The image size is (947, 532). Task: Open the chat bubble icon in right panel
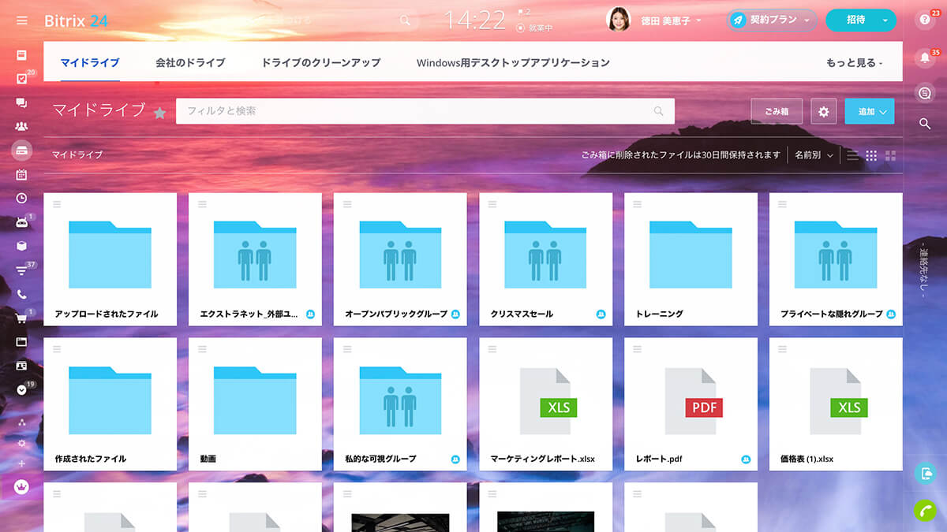[x=925, y=93]
